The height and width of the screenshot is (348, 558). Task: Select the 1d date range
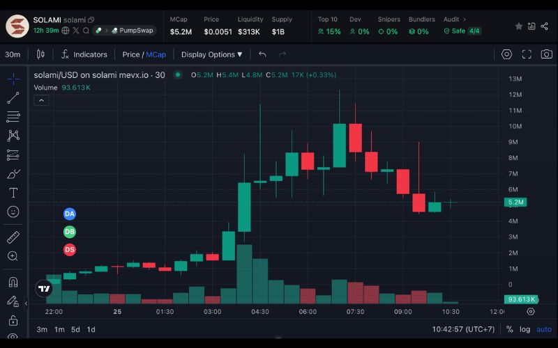pyautogui.click(x=91, y=329)
